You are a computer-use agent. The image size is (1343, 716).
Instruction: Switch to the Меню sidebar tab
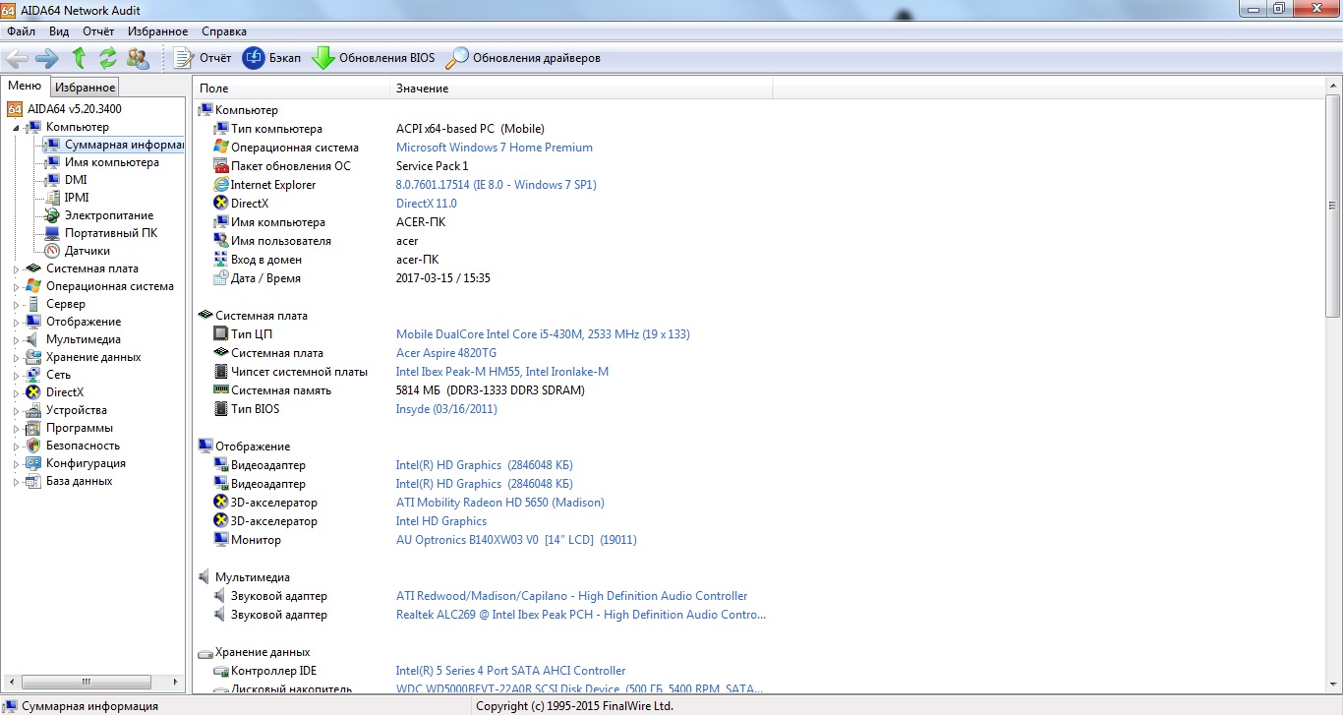[25, 86]
